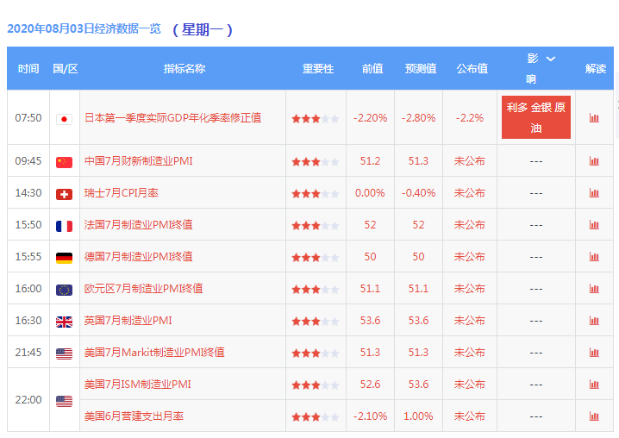Screen dimensions: 619x438
Task: Open chart icon for US ISM PMI
Action: point(594,385)
